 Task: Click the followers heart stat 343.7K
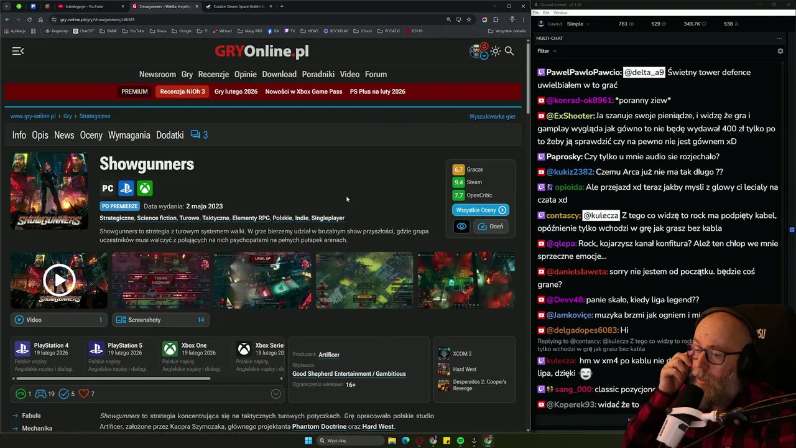tap(695, 24)
